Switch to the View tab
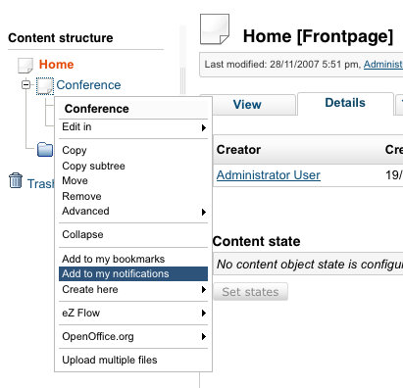This screenshot has width=403, height=388. tap(247, 105)
